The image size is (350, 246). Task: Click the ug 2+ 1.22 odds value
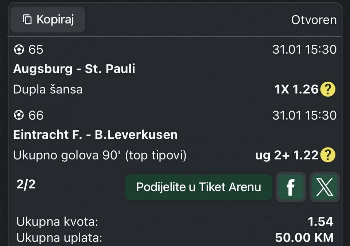(287, 156)
